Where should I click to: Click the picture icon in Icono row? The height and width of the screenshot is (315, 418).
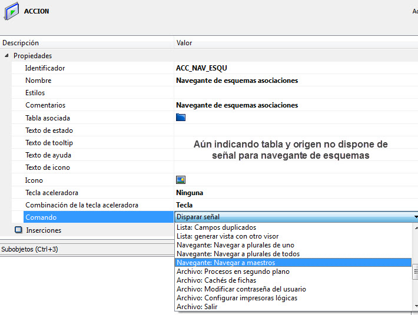coord(181,180)
